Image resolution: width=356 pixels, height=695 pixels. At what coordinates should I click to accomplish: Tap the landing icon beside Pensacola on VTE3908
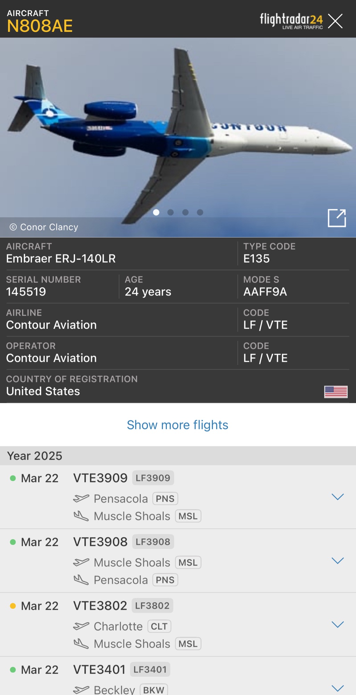pyautogui.click(x=81, y=580)
